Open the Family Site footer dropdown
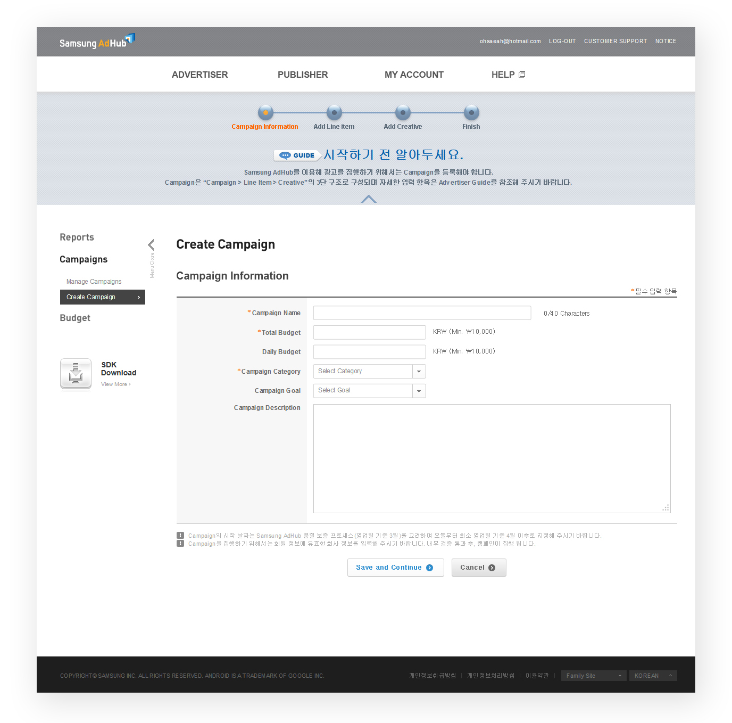Image resolution: width=732 pixels, height=723 pixels. [x=594, y=676]
